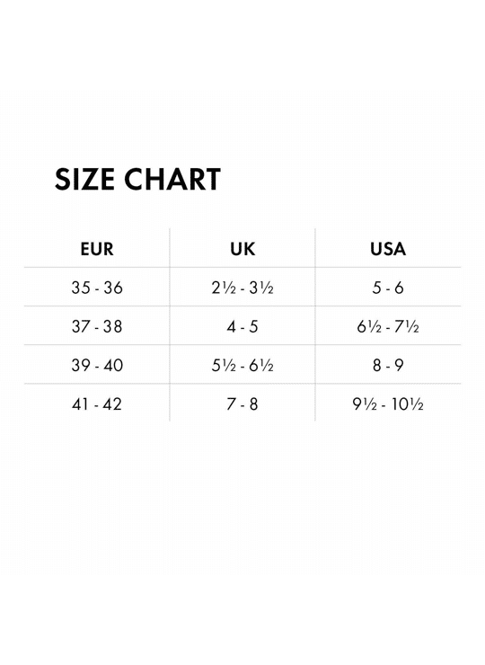Viewport: 485px width, 665px height.
Task: Click the word SIZE in the title
Action: 84,179
